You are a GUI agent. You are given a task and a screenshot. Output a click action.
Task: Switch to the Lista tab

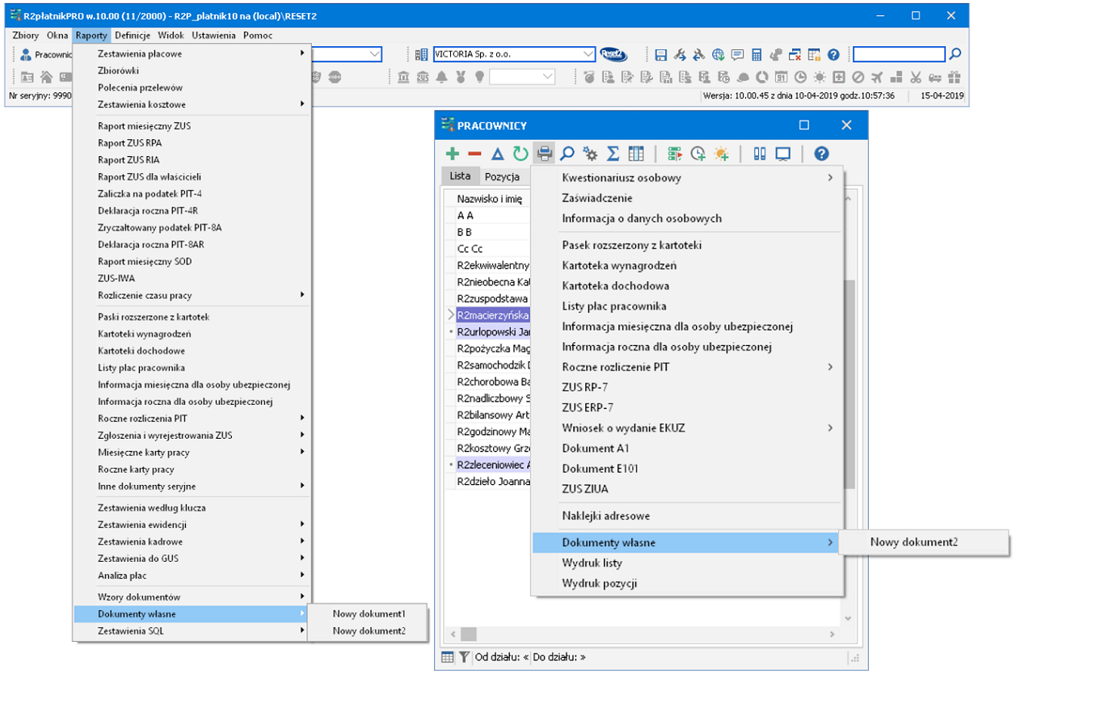[x=460, y=175]
